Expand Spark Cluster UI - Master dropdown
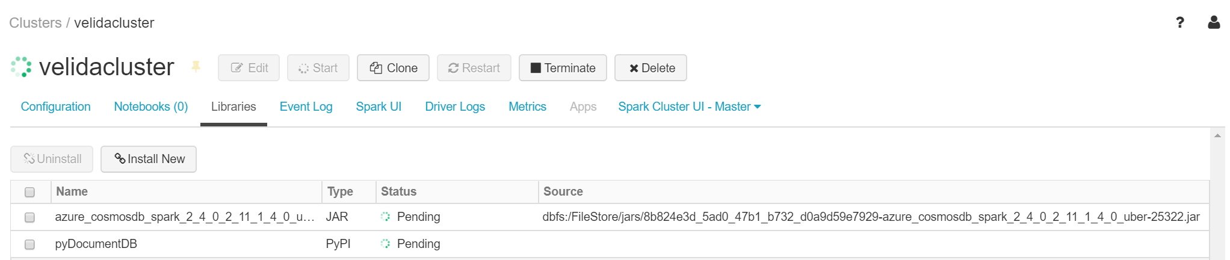Image resolution: width=1230 pixels, height=260 pixels. pyautogui.click(x=690, y=107)
